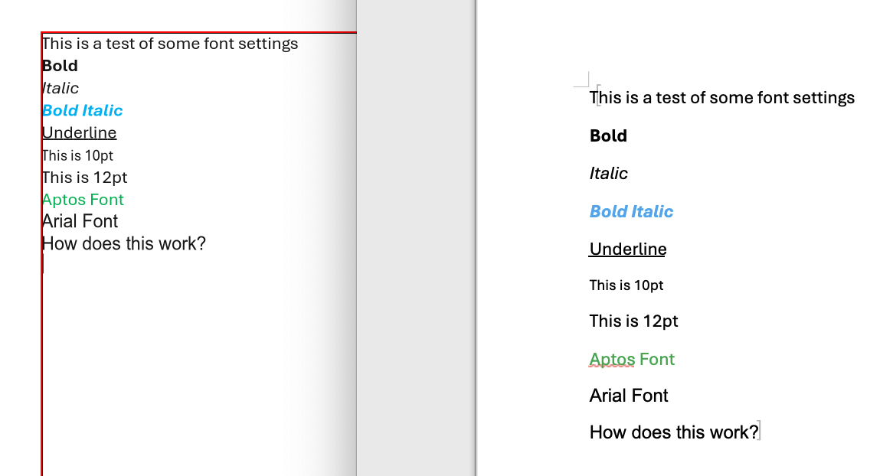Click 'This is 10pt' in left text box

(77, 155)
